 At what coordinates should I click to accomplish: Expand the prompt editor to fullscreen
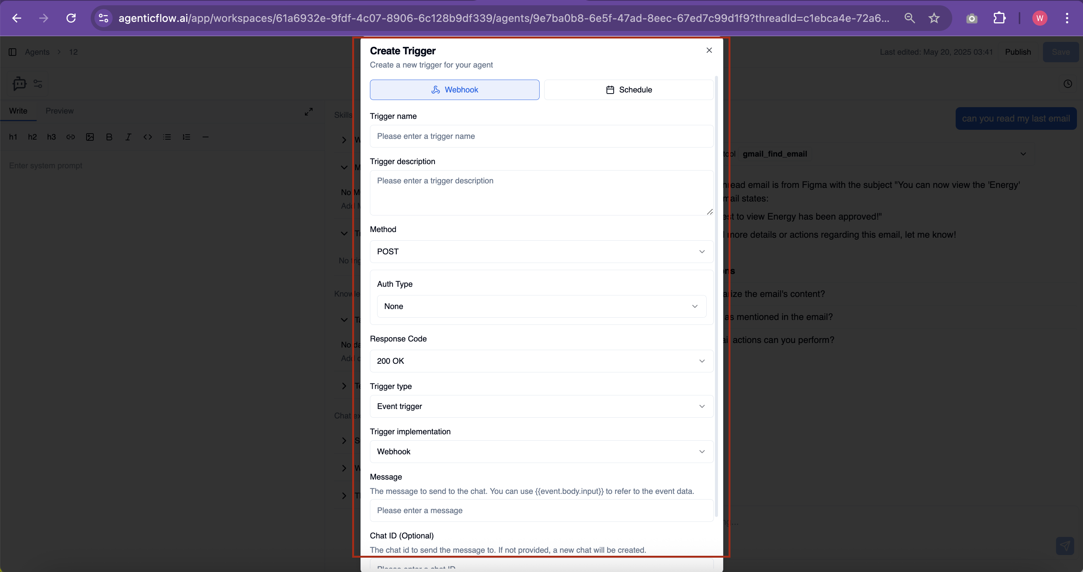pos(309,112)
